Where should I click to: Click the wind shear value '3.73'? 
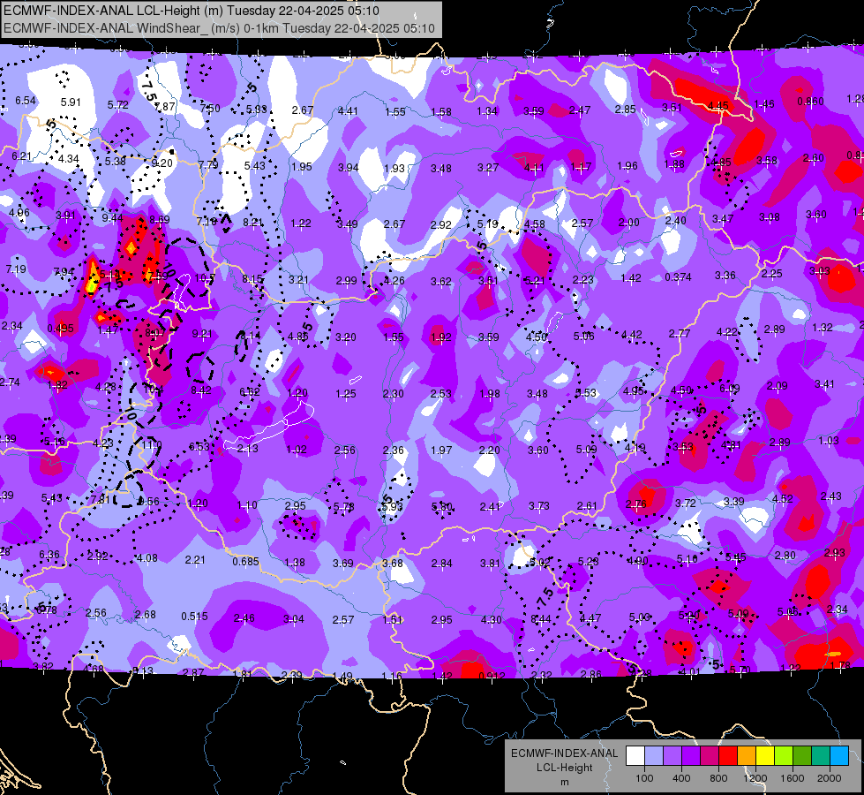(539, 506)
